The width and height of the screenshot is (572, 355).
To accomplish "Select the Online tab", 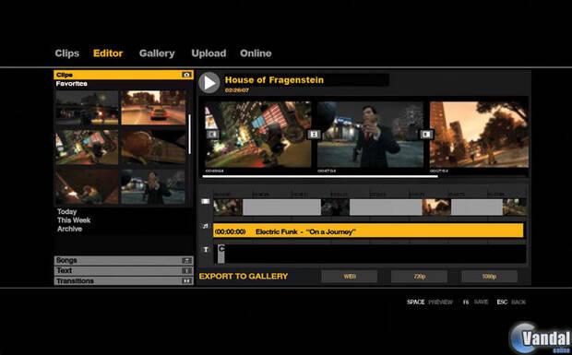I will tap(256, 53).
